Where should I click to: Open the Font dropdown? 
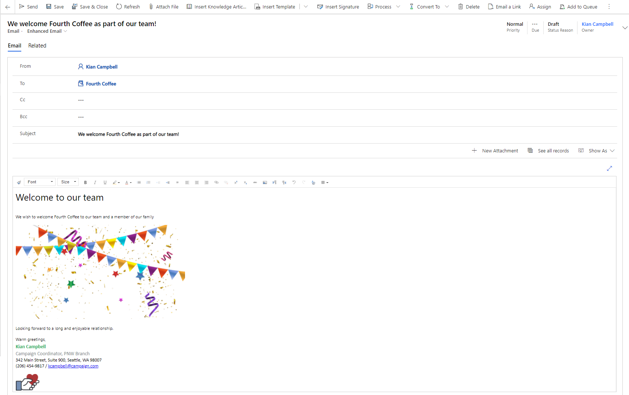click(x=40, y=182)
